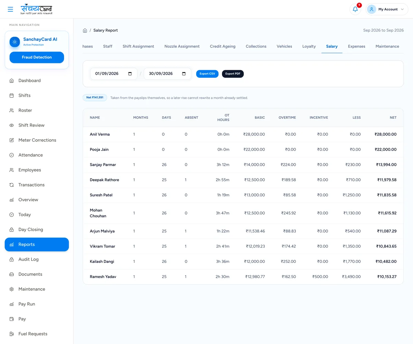Click the NAME column header
The width and height of the screenshot is (413, 344).
pyautogui.click(x=95, y=118)
